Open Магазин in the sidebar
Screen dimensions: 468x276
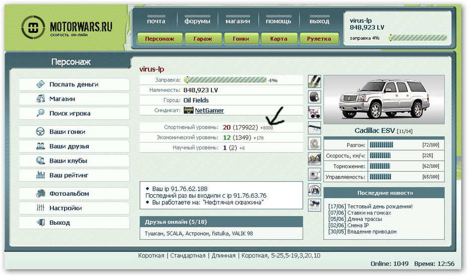click(74, 99)
